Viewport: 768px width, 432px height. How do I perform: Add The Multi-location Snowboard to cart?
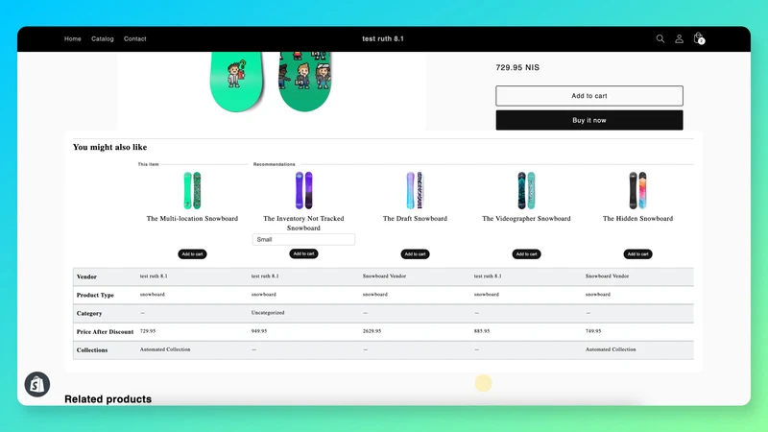192,254
